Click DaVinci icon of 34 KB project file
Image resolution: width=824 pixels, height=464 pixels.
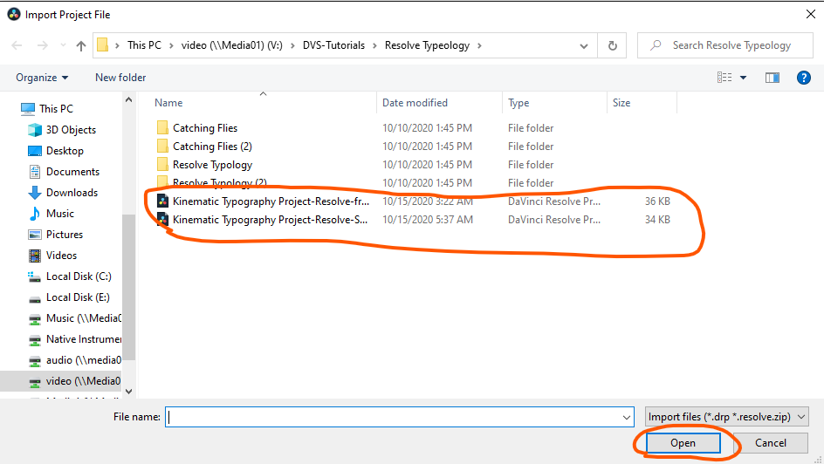click(163, 220)
